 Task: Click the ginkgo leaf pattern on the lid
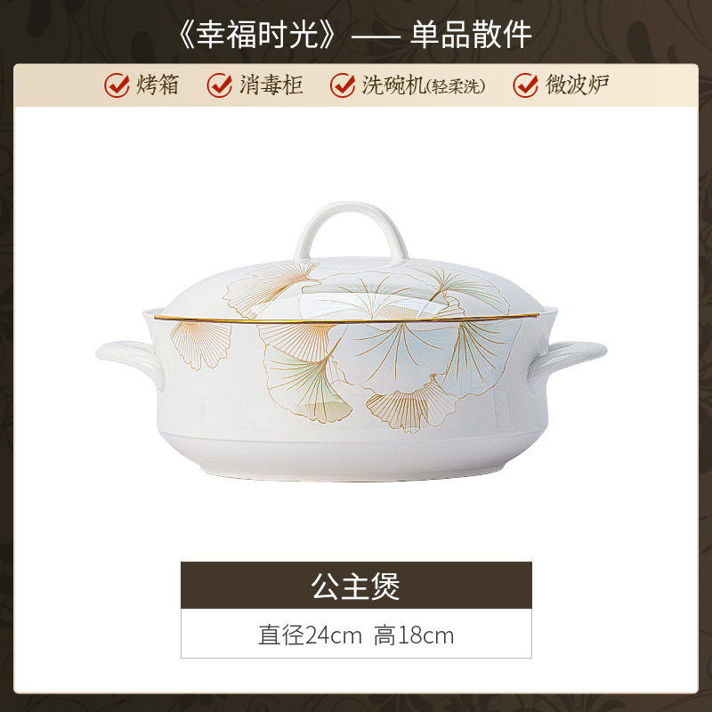click(368, 291)
